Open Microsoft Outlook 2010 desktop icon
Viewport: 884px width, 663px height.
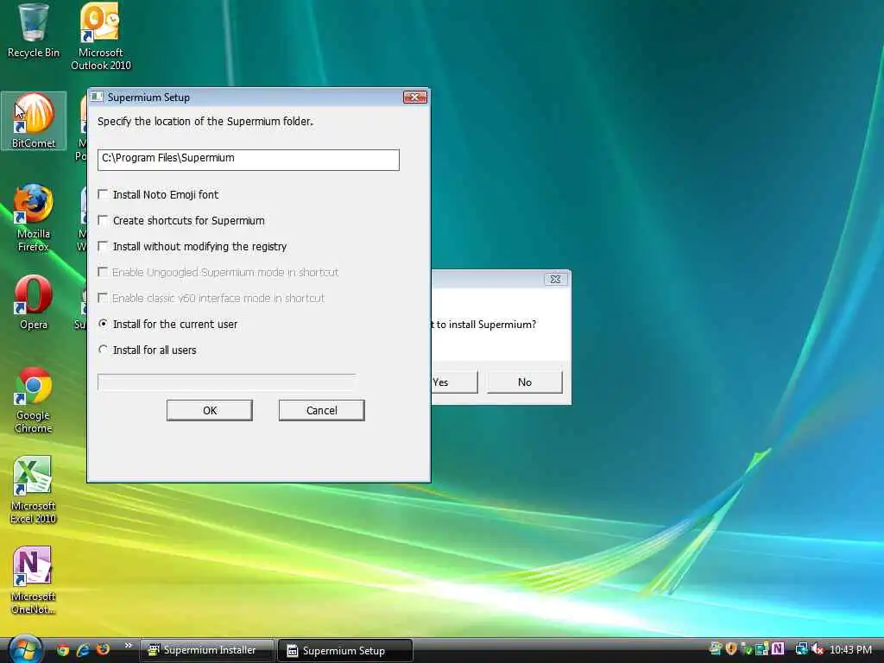100,36
